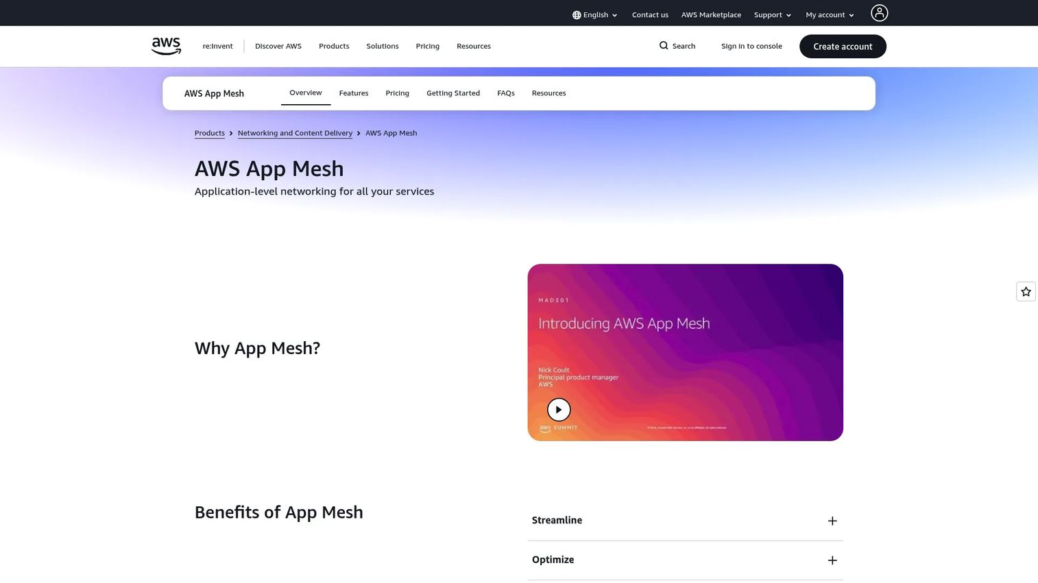Click the Contact us link

pyautogui.click(x=650, y=15)
